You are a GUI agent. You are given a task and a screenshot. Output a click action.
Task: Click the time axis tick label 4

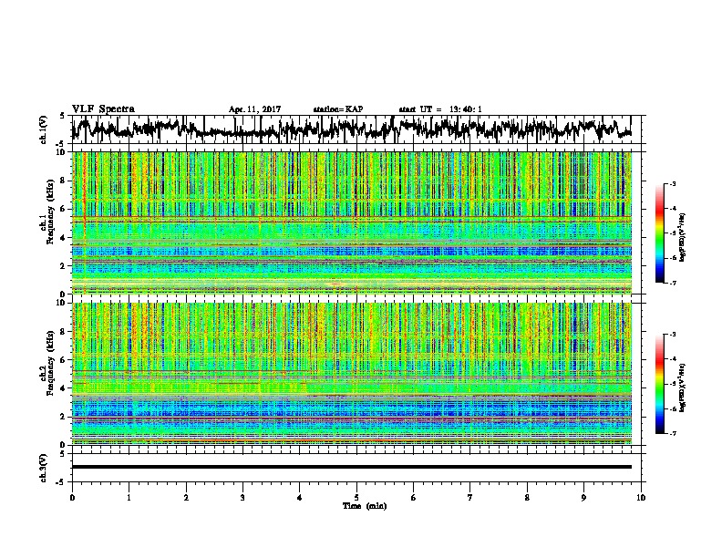click(300, 498)
